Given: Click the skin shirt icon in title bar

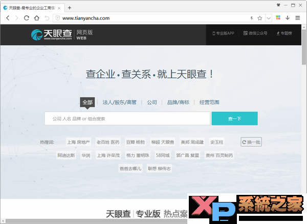Looking at the screenshot, I should click(278, 5).
